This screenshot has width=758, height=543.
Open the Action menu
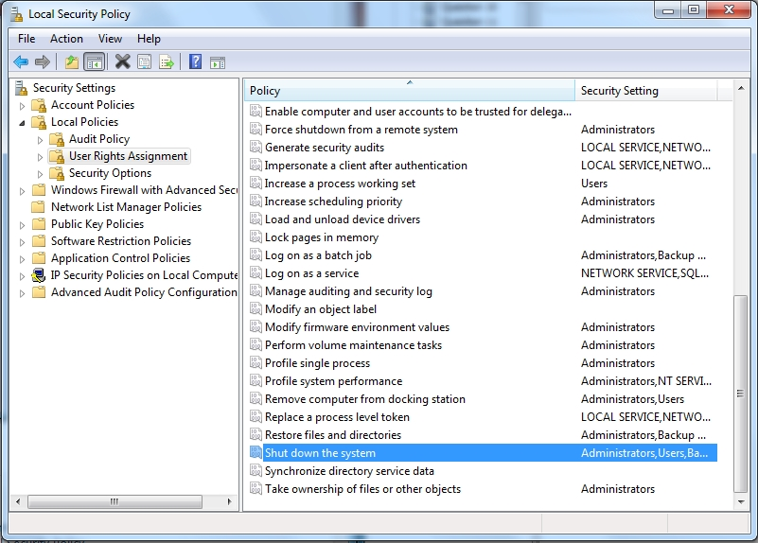[x=66, y=39]
